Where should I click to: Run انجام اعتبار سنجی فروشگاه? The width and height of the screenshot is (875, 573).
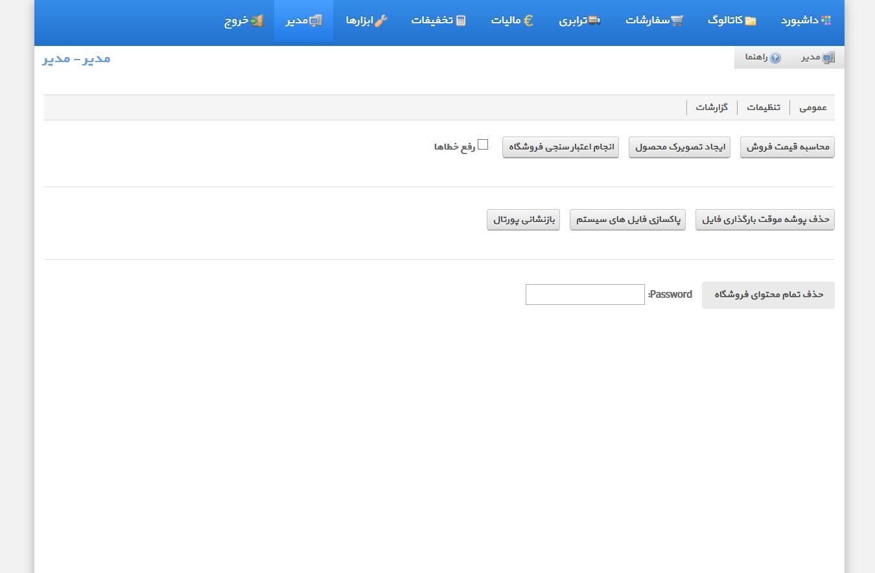[x=561, y=148]
